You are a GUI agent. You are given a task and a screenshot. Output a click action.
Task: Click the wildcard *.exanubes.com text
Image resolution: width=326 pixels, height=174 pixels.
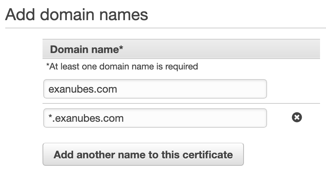[86, 118]
